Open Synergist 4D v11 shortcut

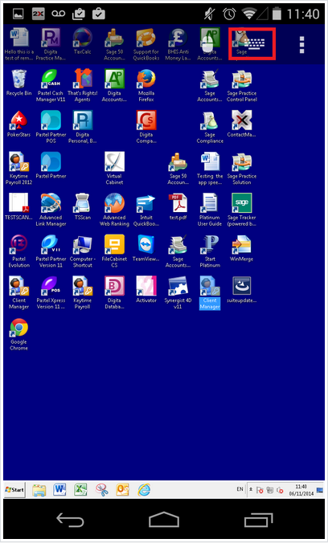click(178, 293)
